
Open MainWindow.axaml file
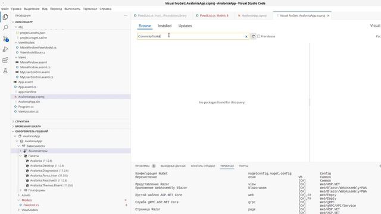[33, 62]
